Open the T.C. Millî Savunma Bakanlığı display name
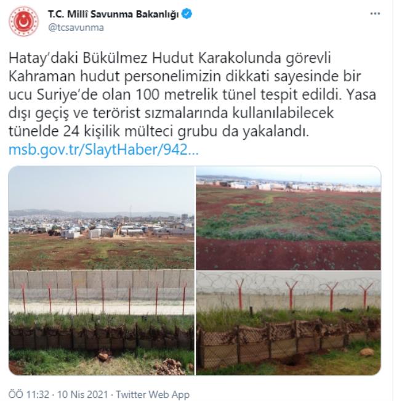This screenshot has width=394, height=401. tap(113, 14)
